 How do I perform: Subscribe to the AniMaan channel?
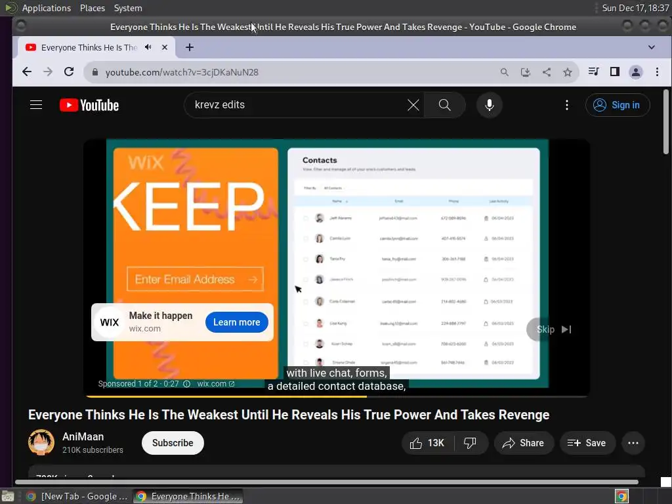tap(173, 443)
